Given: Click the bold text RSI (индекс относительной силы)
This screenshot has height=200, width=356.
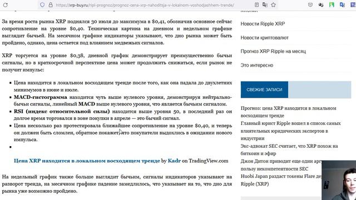Looking at the screenshot, I should coord(62,111).
